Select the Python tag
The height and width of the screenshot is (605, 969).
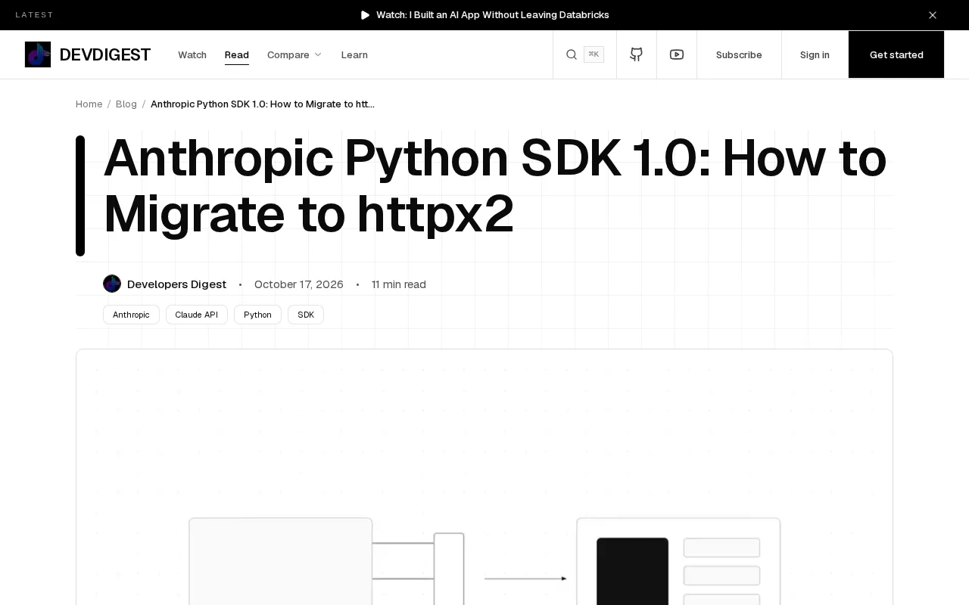257,315
